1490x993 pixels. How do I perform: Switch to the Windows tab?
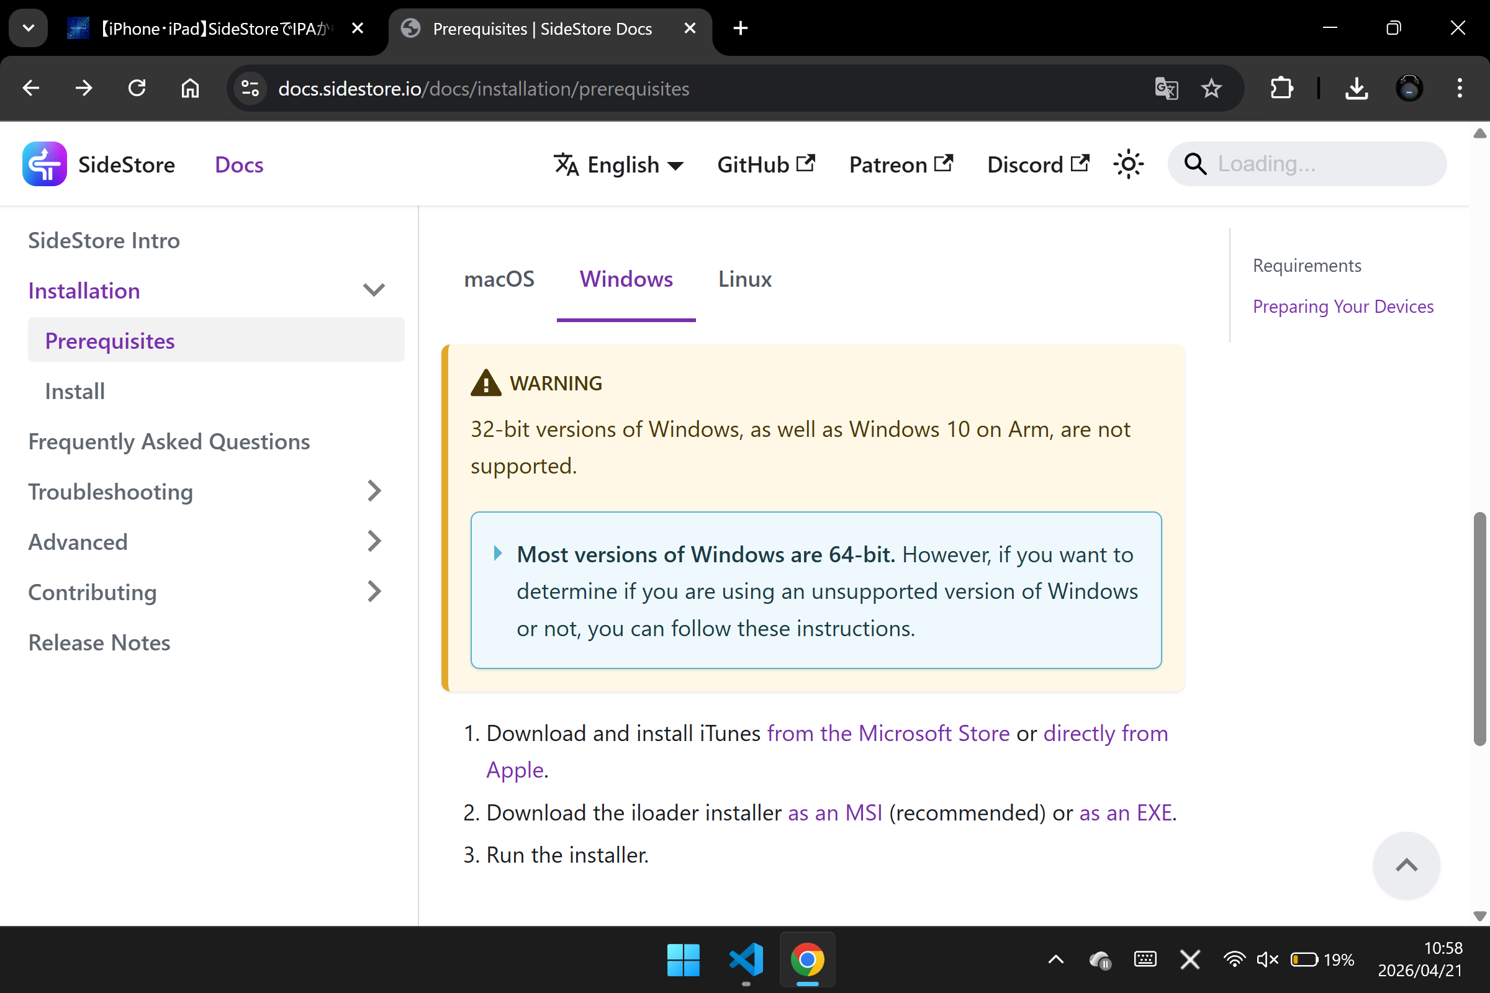(x=626, y=279)
